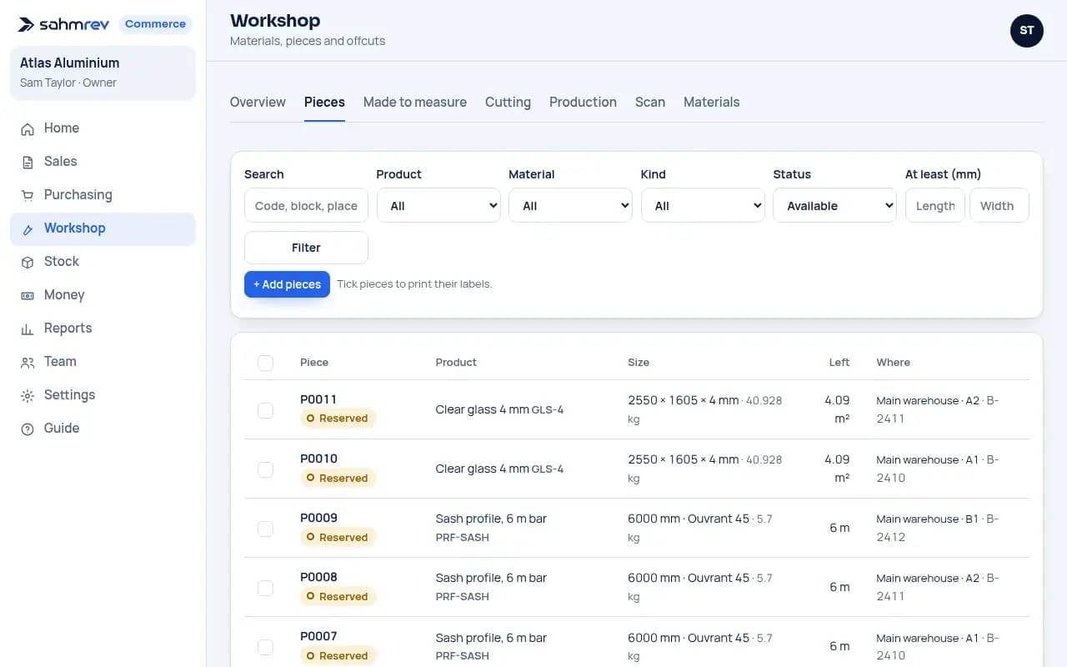Check the box beside piece P0008
This screenshot has height=667, width=1067.
265,588
